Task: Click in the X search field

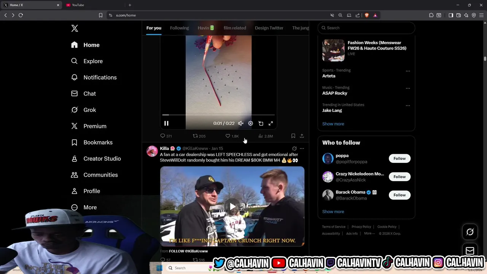Action: click(x=366, y=28)
